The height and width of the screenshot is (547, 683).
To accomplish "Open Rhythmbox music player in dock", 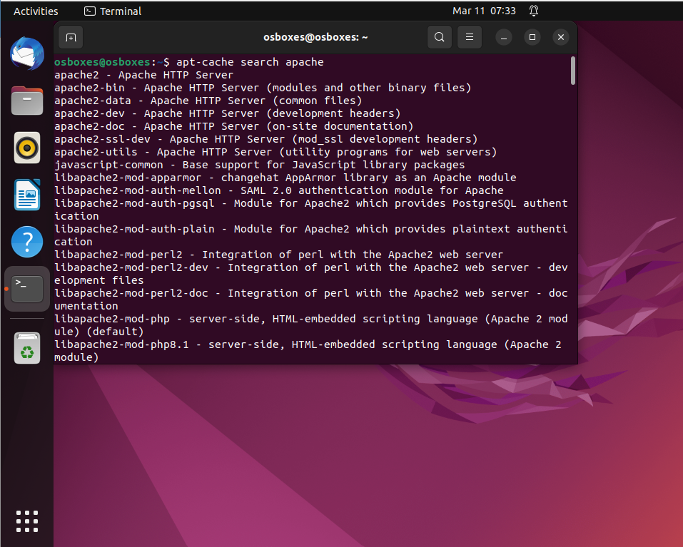I will (27, 148).
